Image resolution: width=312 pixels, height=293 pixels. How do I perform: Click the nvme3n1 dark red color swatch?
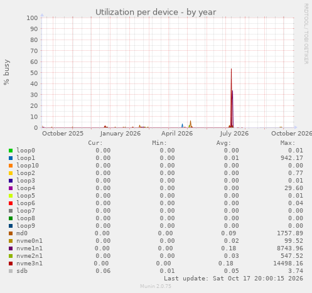coord(11,264)
